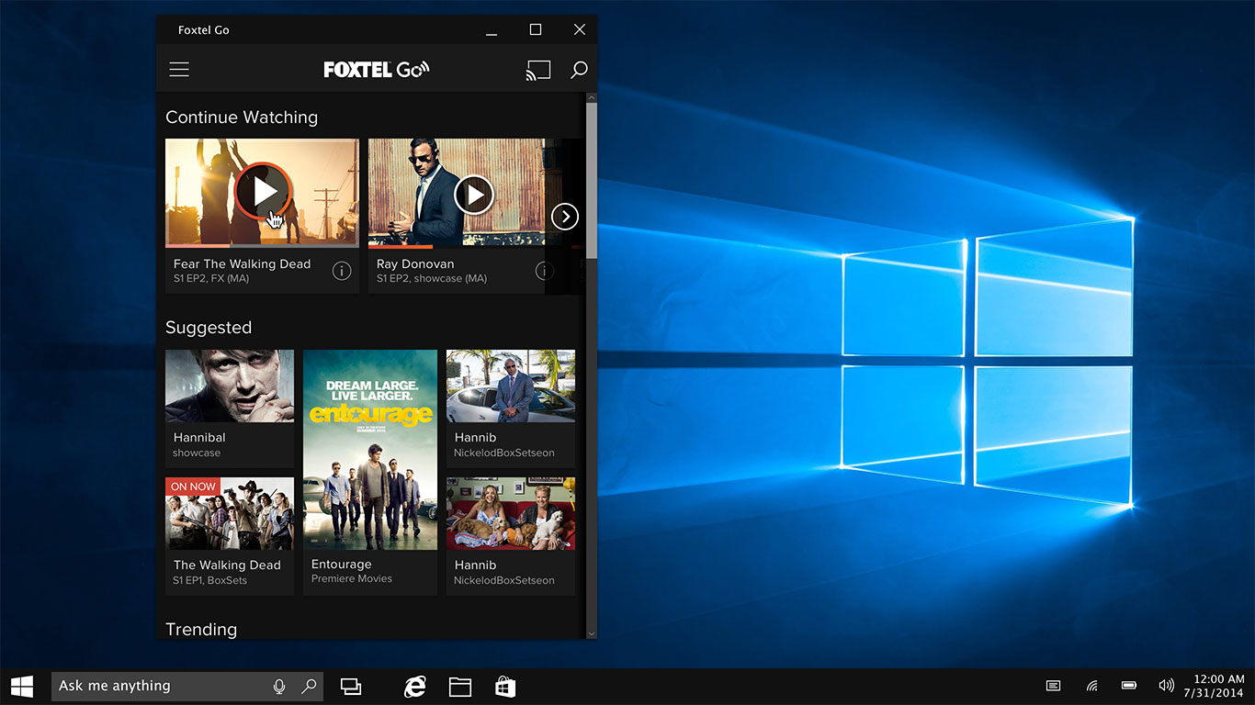1255x705 pixels.
Task: Advance Continue Watching carousel with next arrow
Action: point(565,217)
